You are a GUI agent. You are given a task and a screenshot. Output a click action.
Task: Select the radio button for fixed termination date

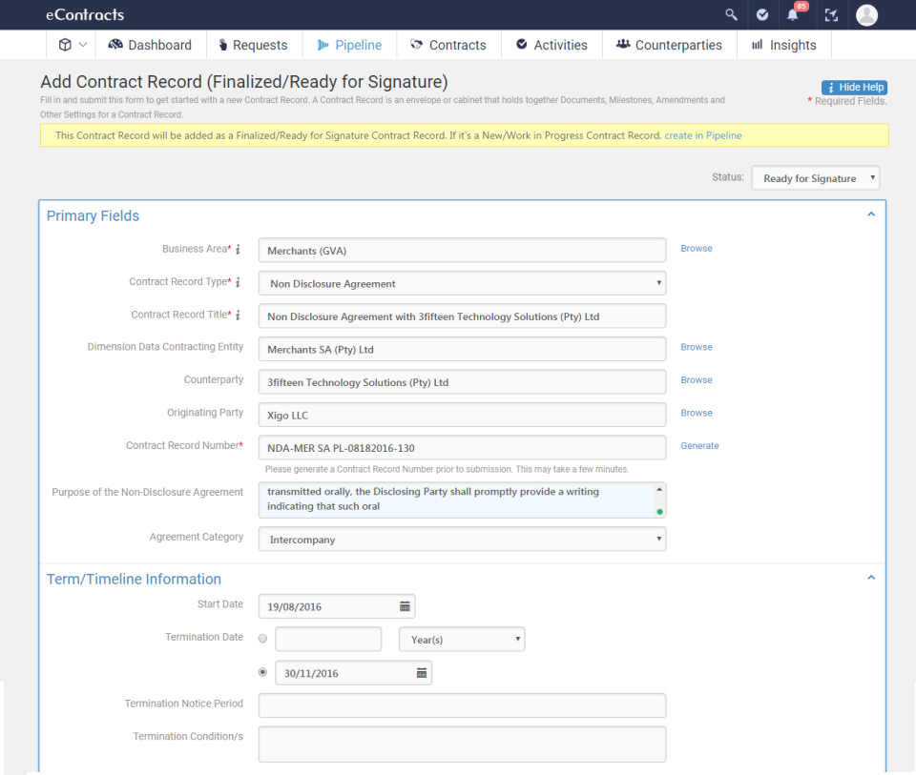tap(262, 671)
